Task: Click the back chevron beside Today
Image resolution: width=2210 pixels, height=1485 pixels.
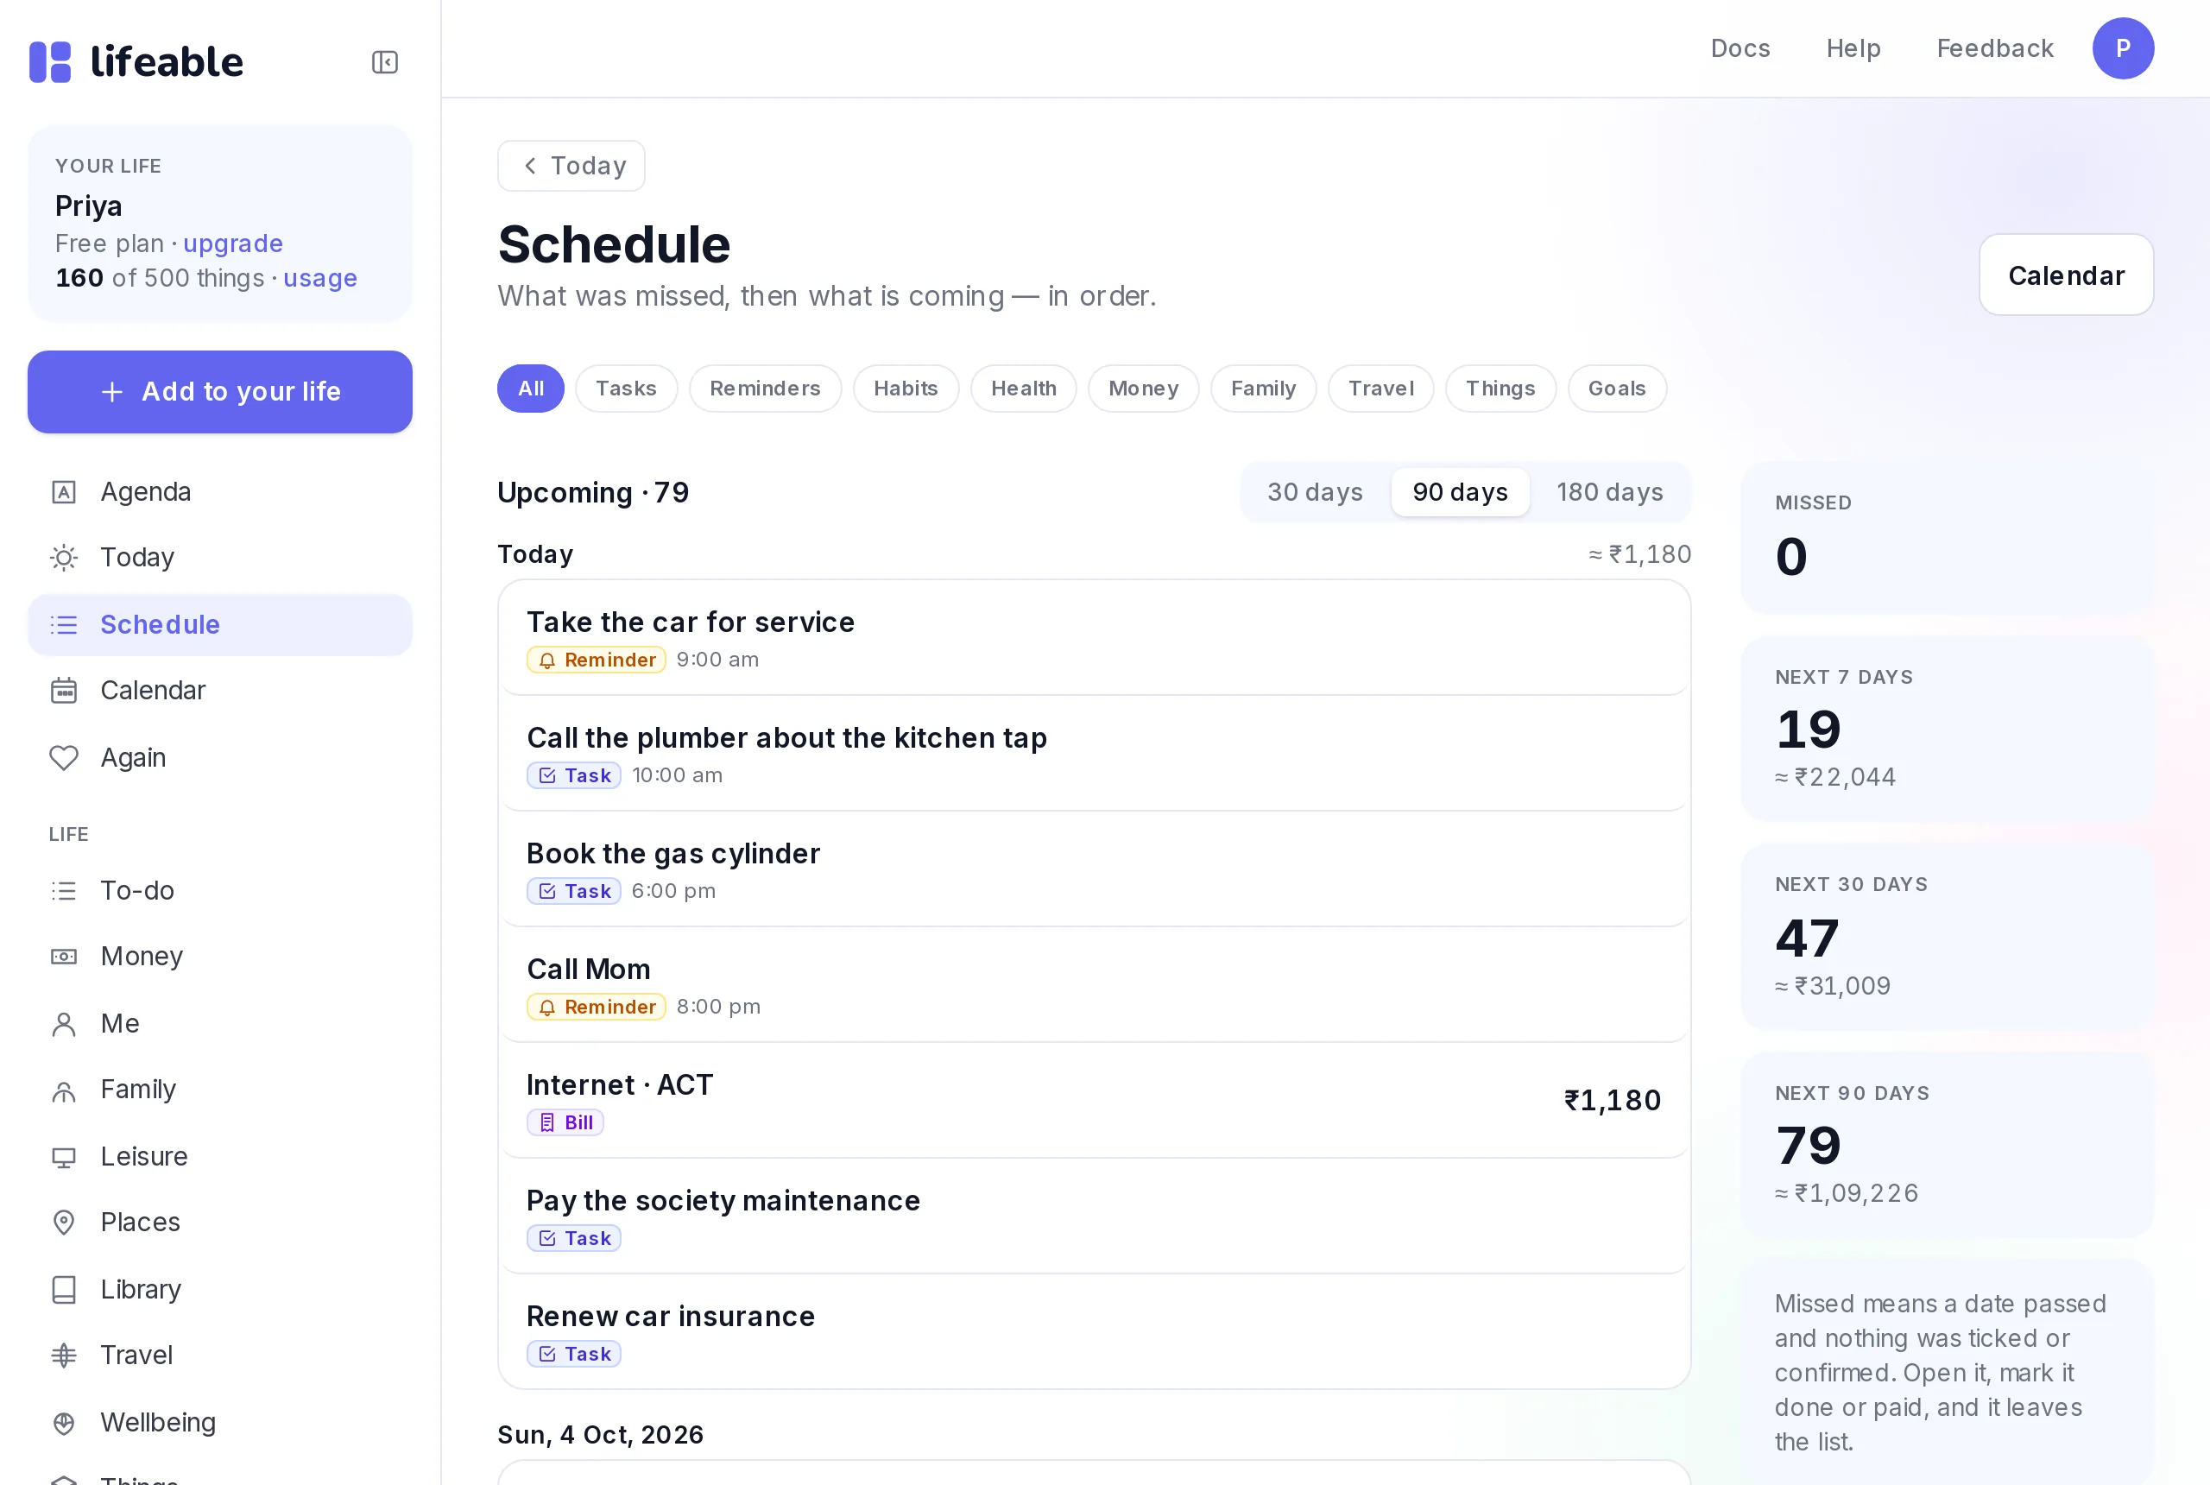Action: click(530, 166)
